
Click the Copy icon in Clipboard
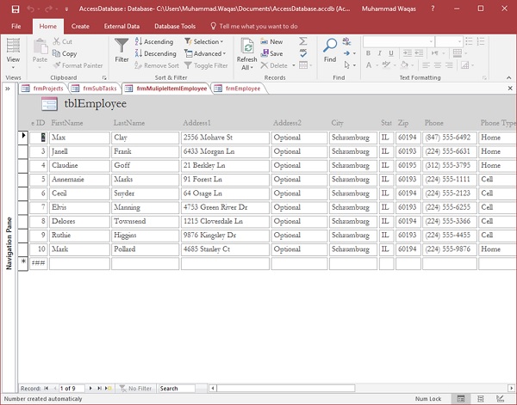[x=65, y=53]
